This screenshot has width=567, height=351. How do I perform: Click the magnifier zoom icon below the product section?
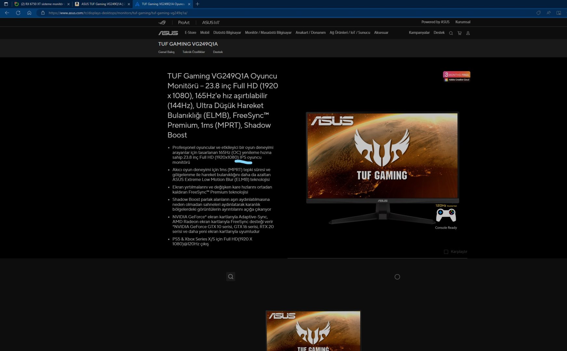(x=231, y=277)
